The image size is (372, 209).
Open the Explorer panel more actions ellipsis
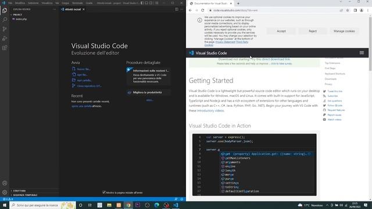[x=54, y=9]
